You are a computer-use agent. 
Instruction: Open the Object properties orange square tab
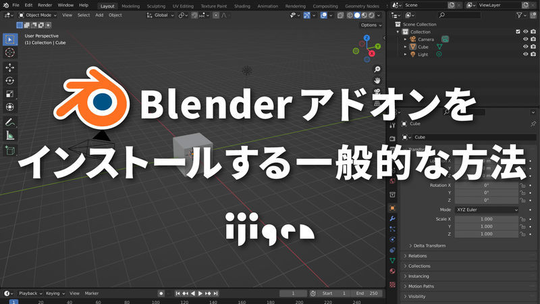(392, 208)
